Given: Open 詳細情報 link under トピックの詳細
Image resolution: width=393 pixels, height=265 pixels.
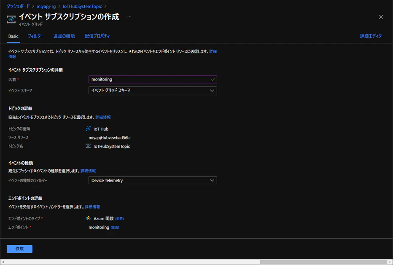Looking at the screenshot, I should pos(103,117).
